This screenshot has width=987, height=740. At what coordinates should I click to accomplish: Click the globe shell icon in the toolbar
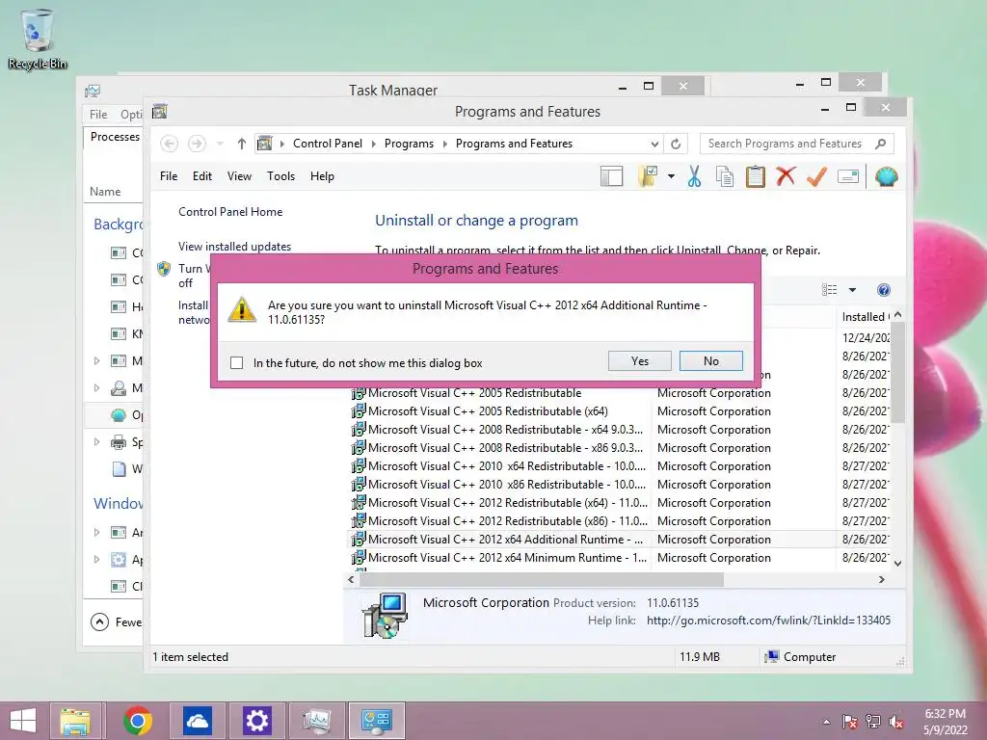click(x=886, y=177)
